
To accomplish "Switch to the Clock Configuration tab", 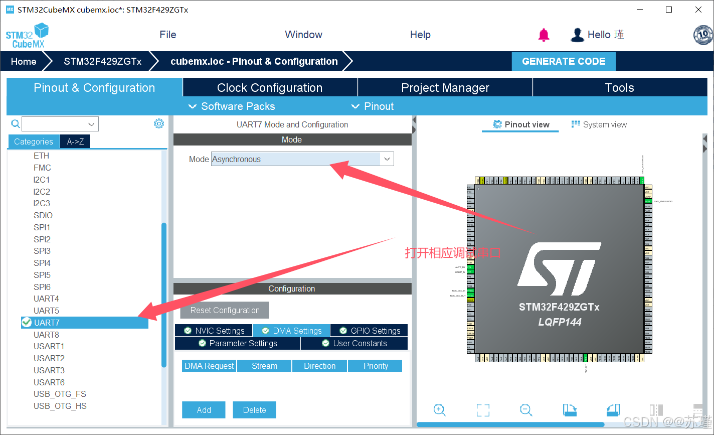I will point(270,87).
